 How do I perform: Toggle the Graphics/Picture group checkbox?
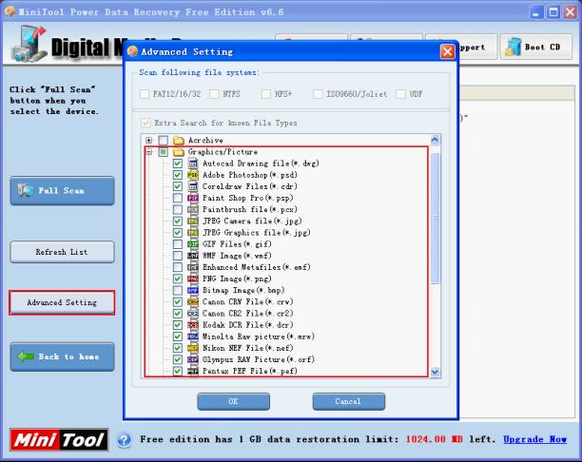tap(163, 152)
